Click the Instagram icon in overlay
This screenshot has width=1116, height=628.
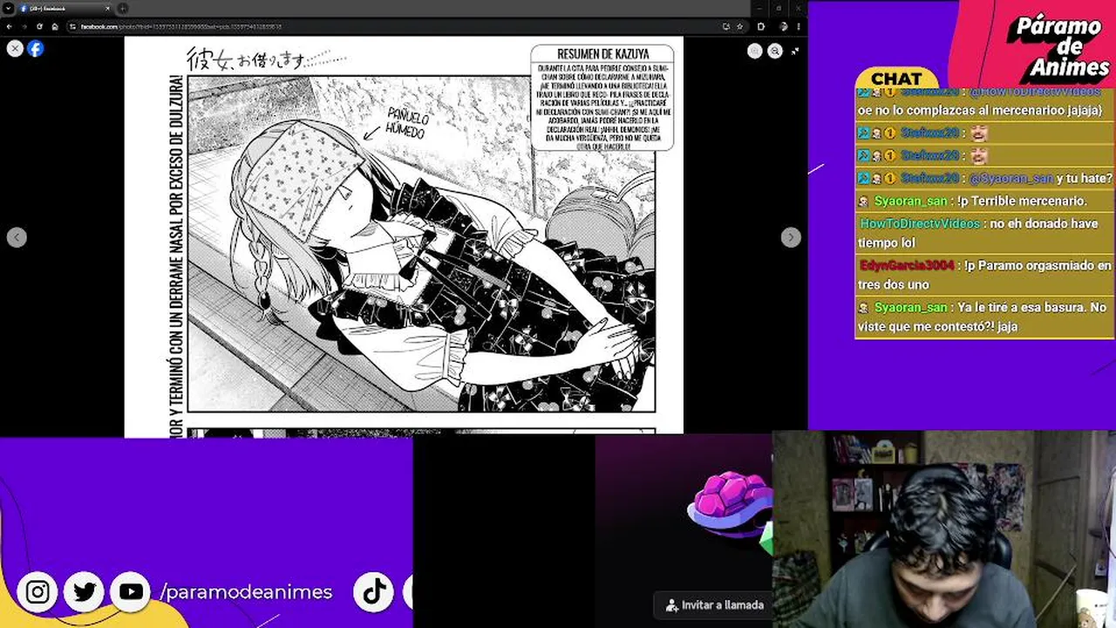coord(37,592)
